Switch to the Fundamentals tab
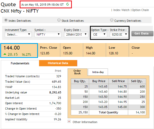 click(20, 63)
